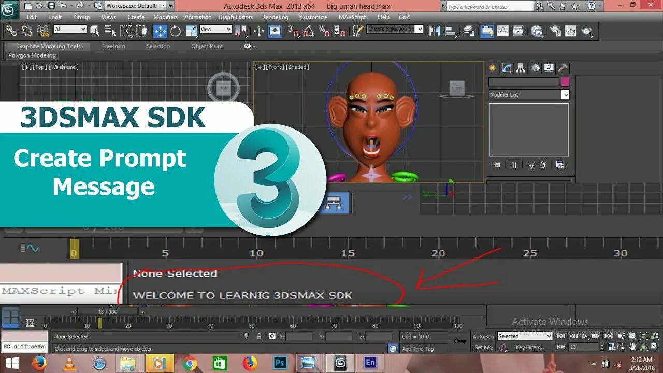Activate the Select and Scale tool
Image resolution: width=663 pixels, height=373 pixels.
tap(191, 31)
